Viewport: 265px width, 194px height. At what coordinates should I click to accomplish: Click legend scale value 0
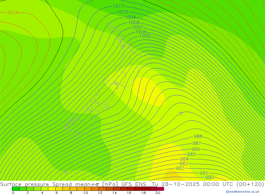click(x=13, y=193)
